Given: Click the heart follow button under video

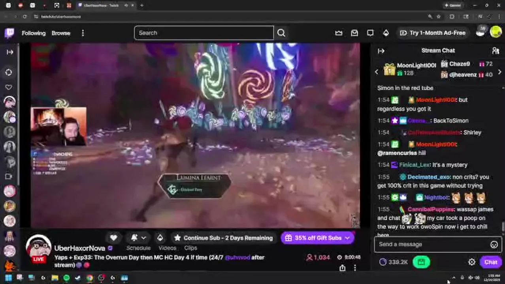Looking at the screenshot, I should click(x=113, y=237).
